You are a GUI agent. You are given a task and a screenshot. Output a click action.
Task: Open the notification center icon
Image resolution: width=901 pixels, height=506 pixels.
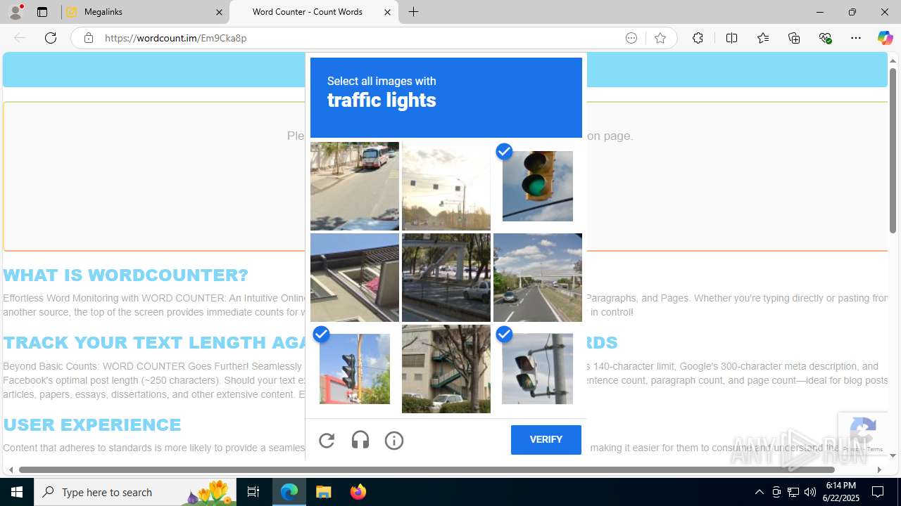878,492
